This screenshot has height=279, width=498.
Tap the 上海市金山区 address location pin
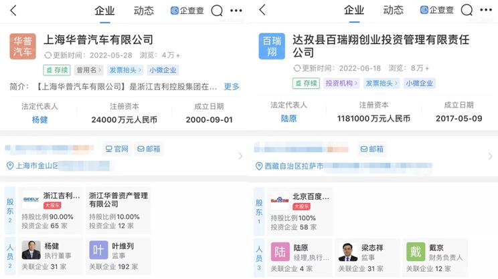[x=10, y=166]
